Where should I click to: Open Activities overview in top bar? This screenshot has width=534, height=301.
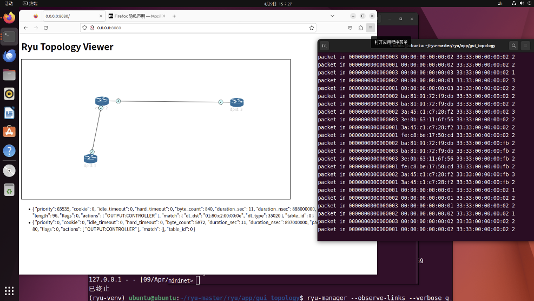coord(9,3)
